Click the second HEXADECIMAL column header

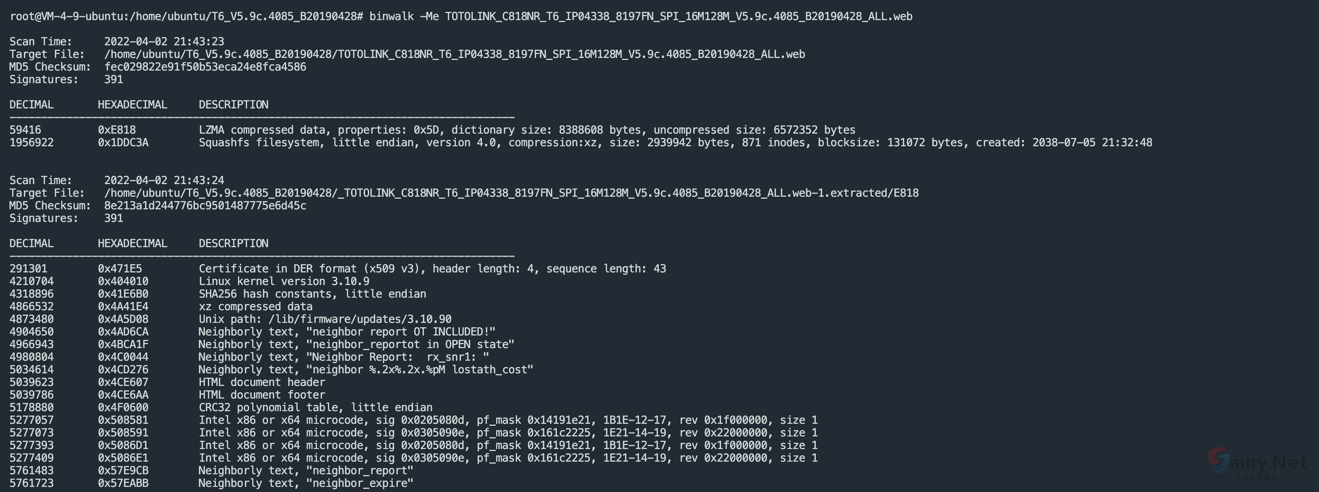point(132,244)
